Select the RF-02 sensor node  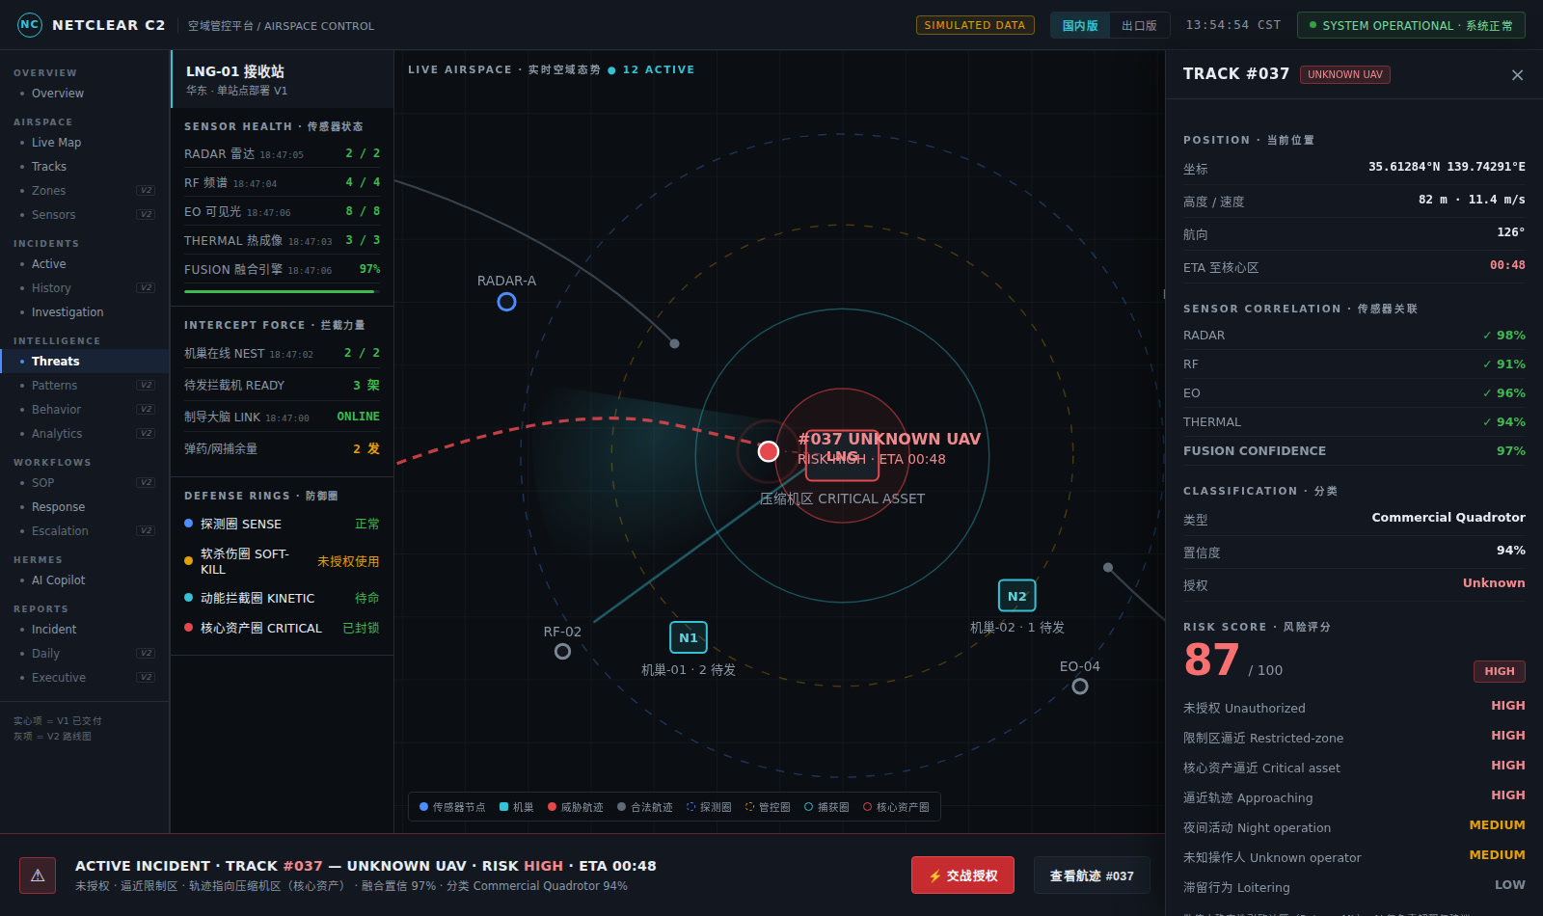tap(562, 652)
